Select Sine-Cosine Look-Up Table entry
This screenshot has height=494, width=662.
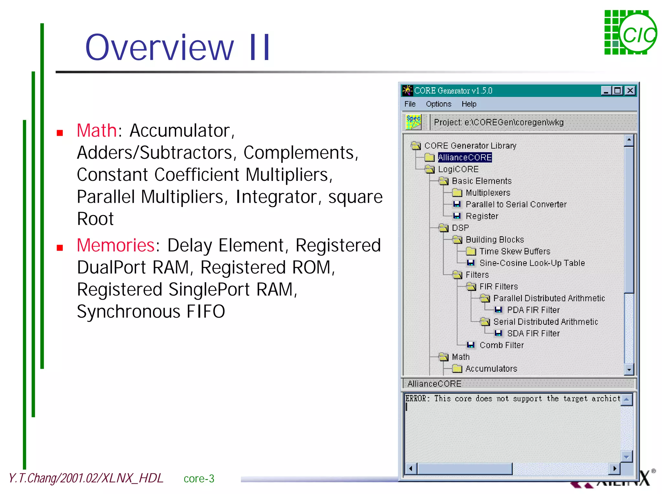click(x=532, y=263)
